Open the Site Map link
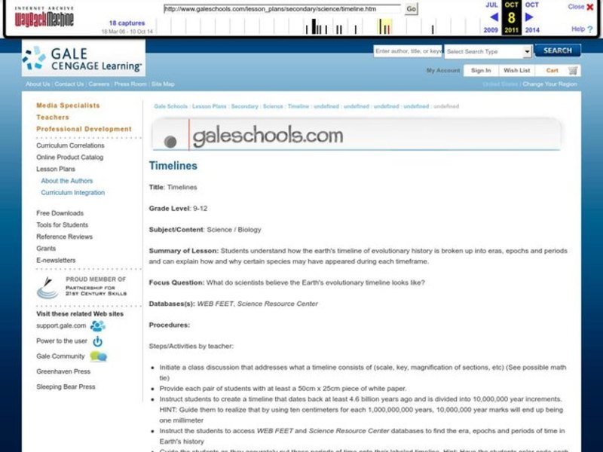This screenshot has height=452, width=603. pos(163,84)
